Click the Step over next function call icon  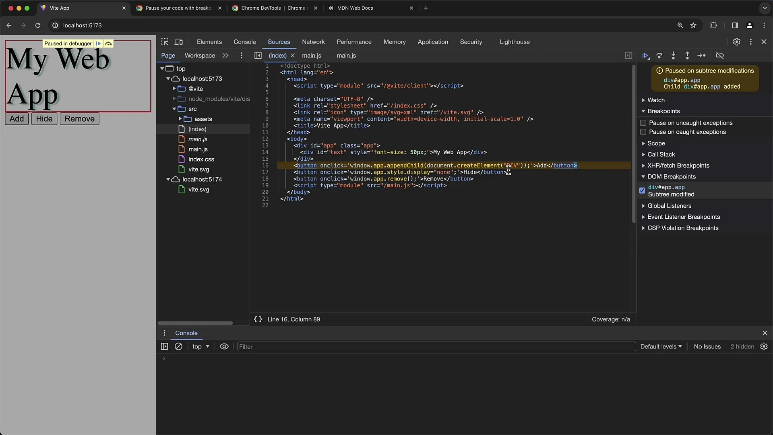(x=660, y=55)
